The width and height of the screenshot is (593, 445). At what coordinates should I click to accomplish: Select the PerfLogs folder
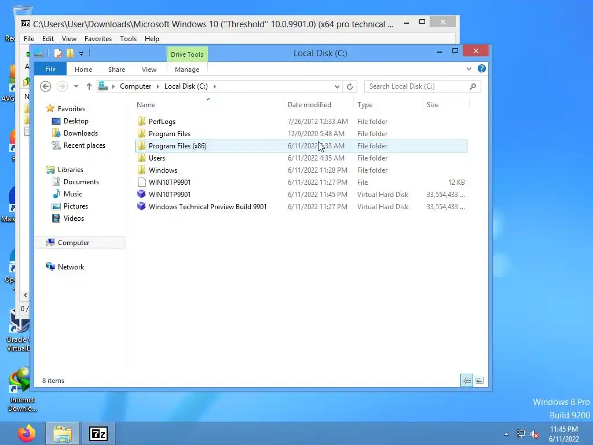301,122
